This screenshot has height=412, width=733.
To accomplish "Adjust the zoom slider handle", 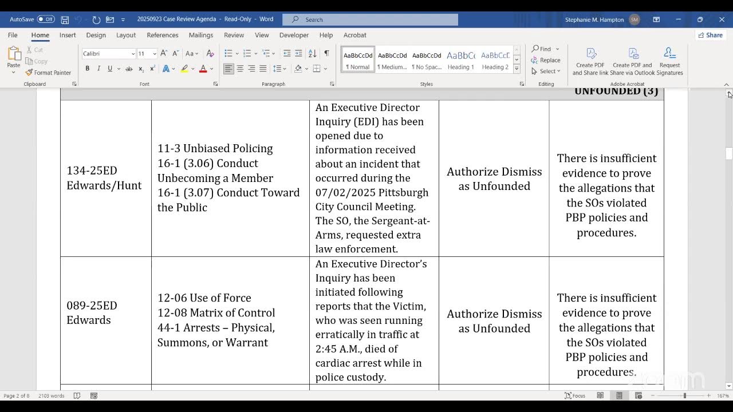I will click(684, 395).
